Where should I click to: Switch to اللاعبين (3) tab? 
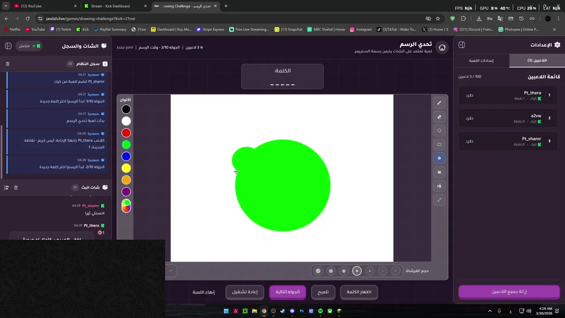click(537, 61)
